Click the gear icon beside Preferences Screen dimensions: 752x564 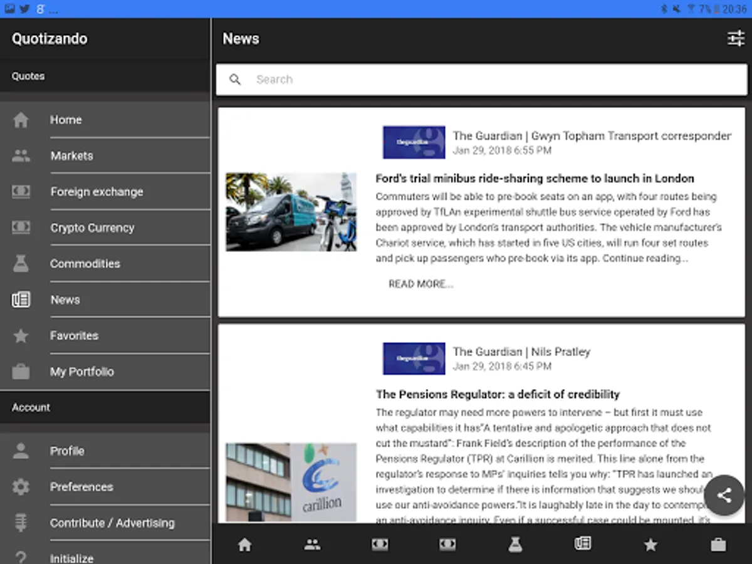pos(21,487)
